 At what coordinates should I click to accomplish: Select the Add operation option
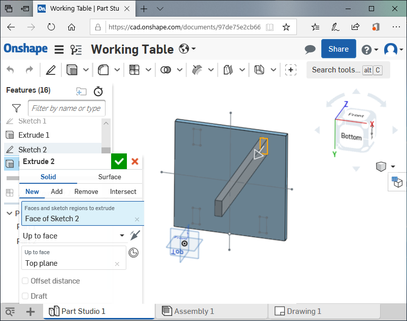coord(57,191)
